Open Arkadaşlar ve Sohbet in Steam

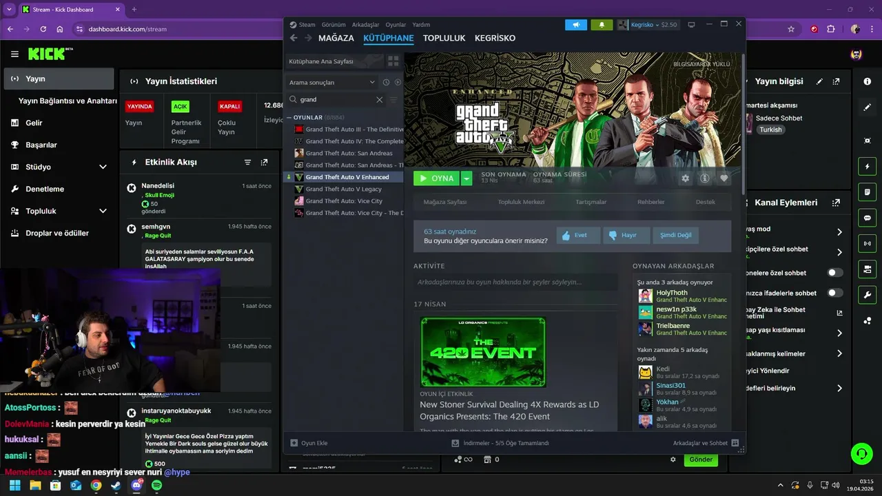706,443
